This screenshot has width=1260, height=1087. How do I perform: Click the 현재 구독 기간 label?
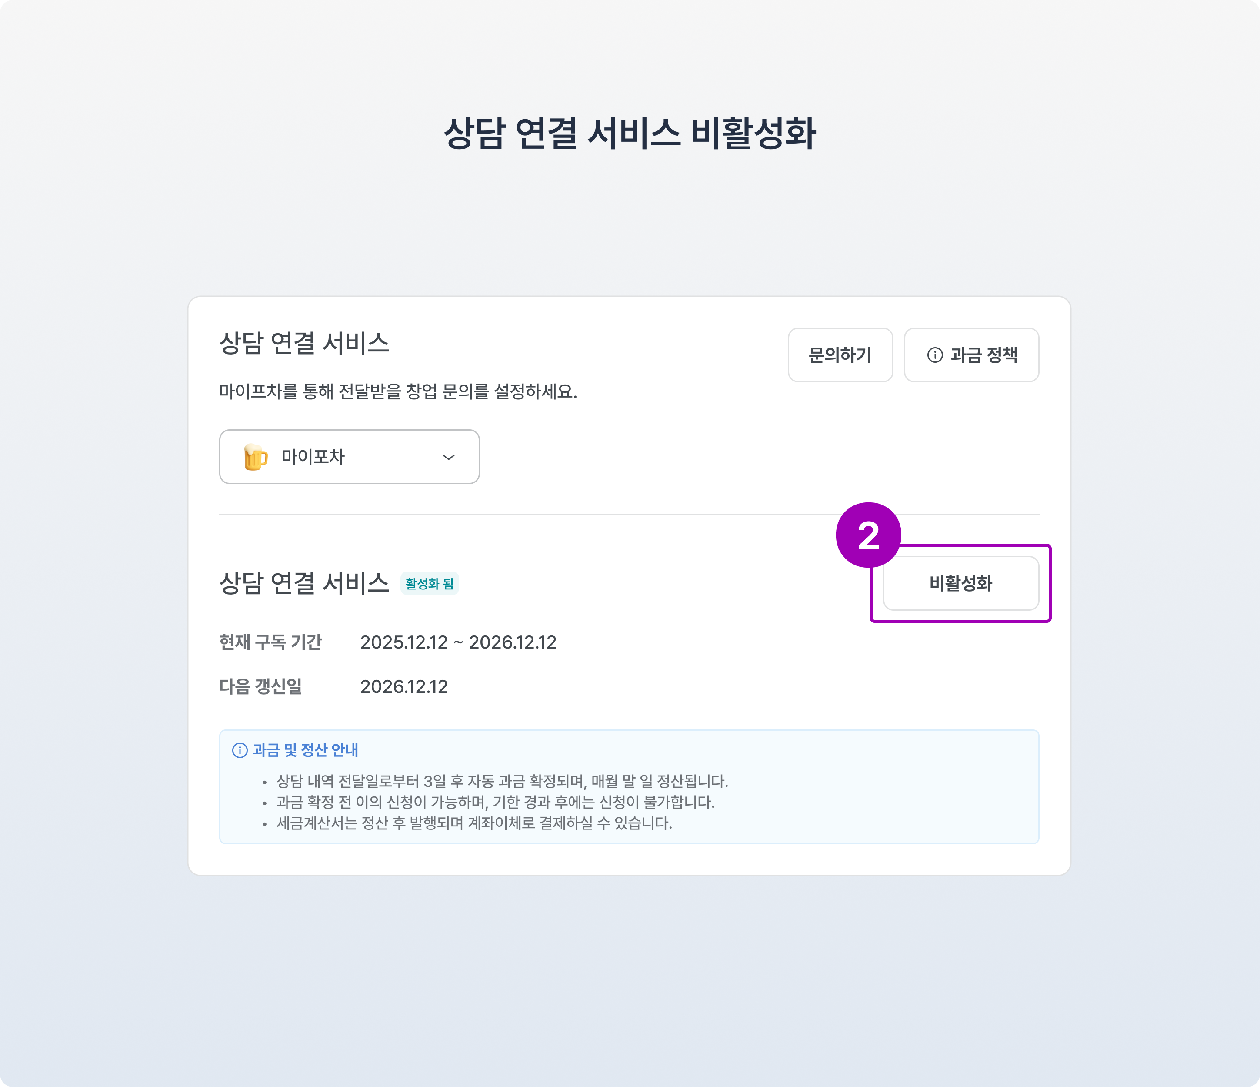[x=270, y=642]
